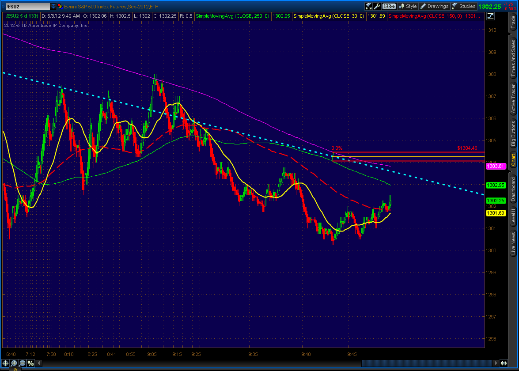Click the 133tk aggregation period button
The image size is (519, 371).
[389, 6]
